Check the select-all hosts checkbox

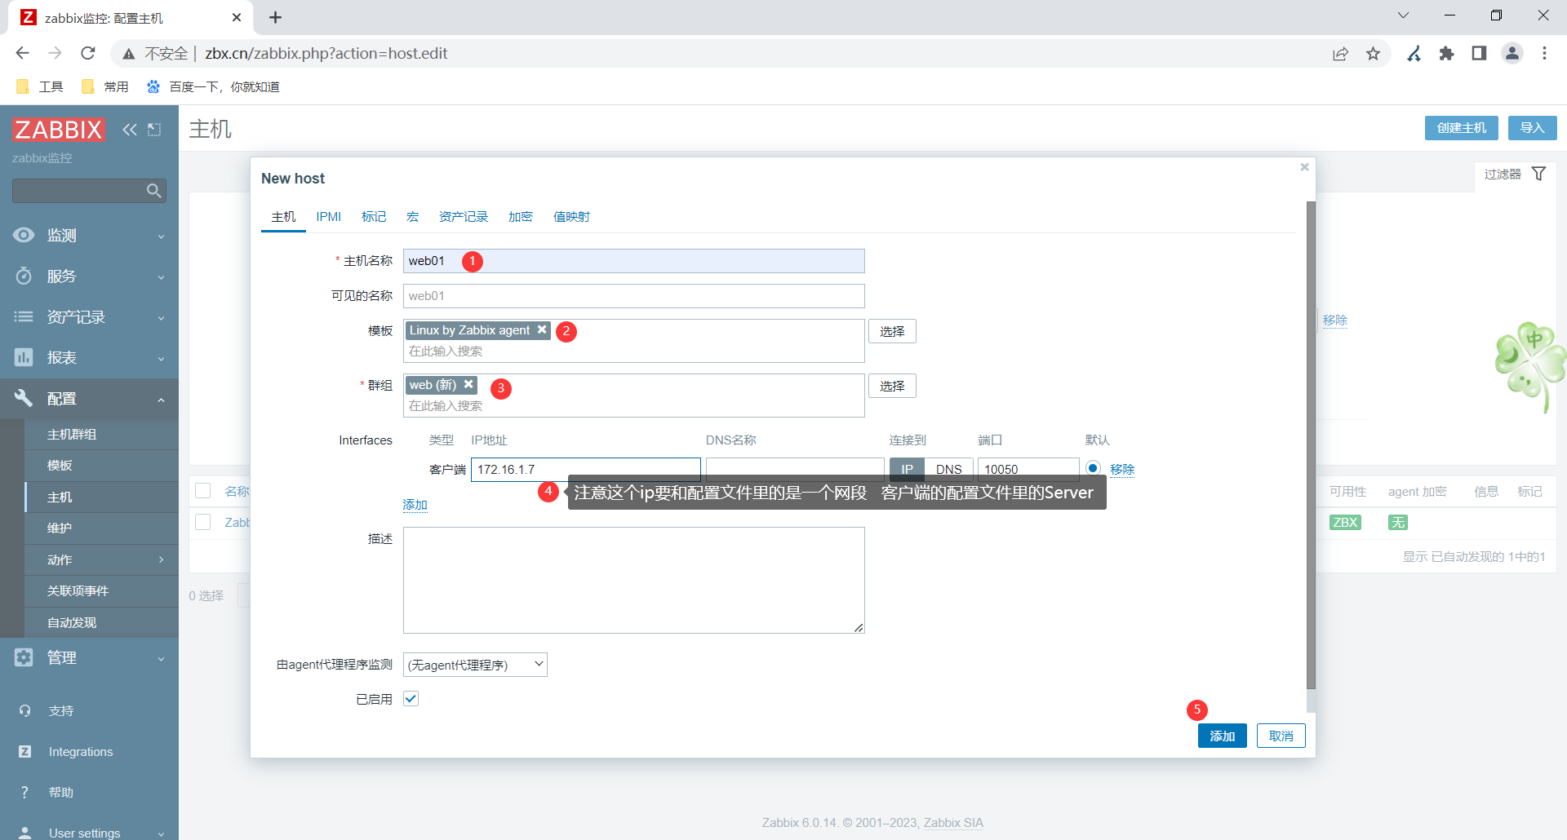[x=203, y=491]
